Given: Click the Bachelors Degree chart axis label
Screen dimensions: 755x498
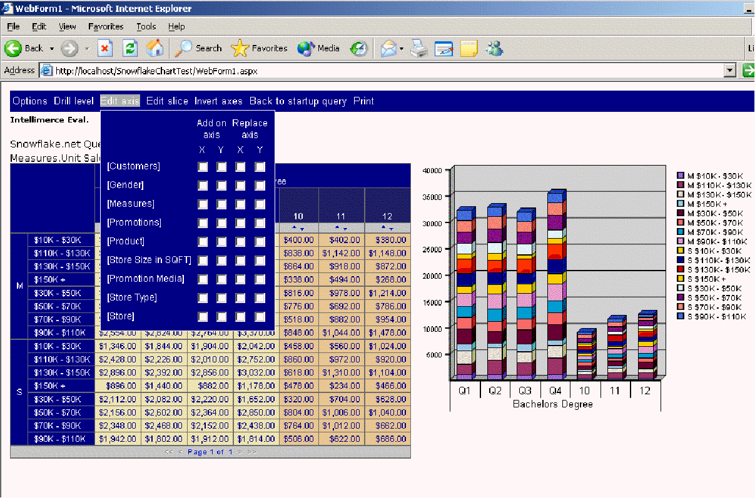Looking at the screenshot, I should tap(553, 404).
